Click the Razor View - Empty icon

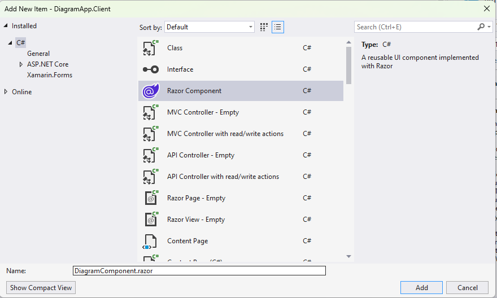151,220
